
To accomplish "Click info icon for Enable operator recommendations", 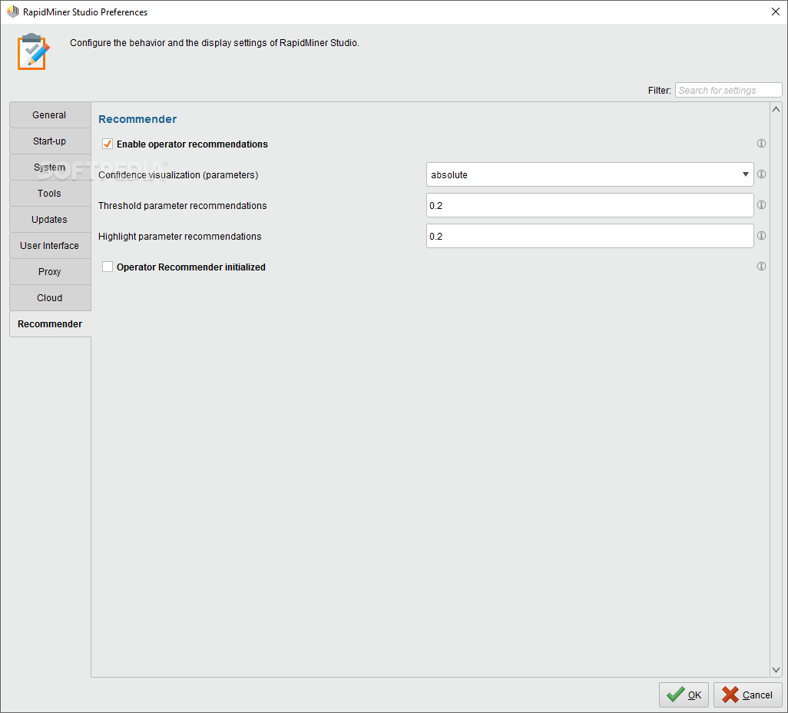I will [x=761, y=144].
